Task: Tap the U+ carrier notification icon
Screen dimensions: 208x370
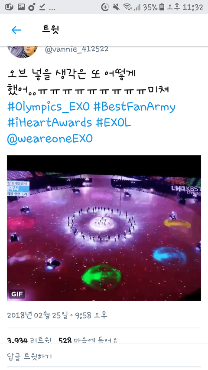Action: (x=9, y=7)
